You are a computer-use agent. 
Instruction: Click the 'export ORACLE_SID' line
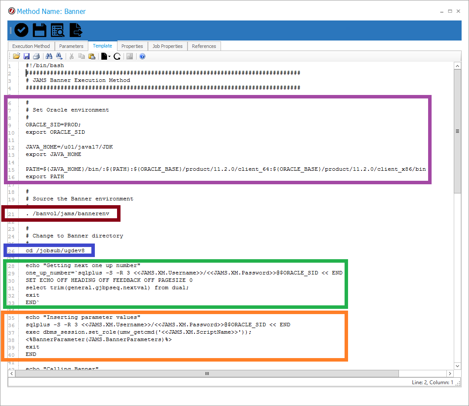(x=55, y=132)
